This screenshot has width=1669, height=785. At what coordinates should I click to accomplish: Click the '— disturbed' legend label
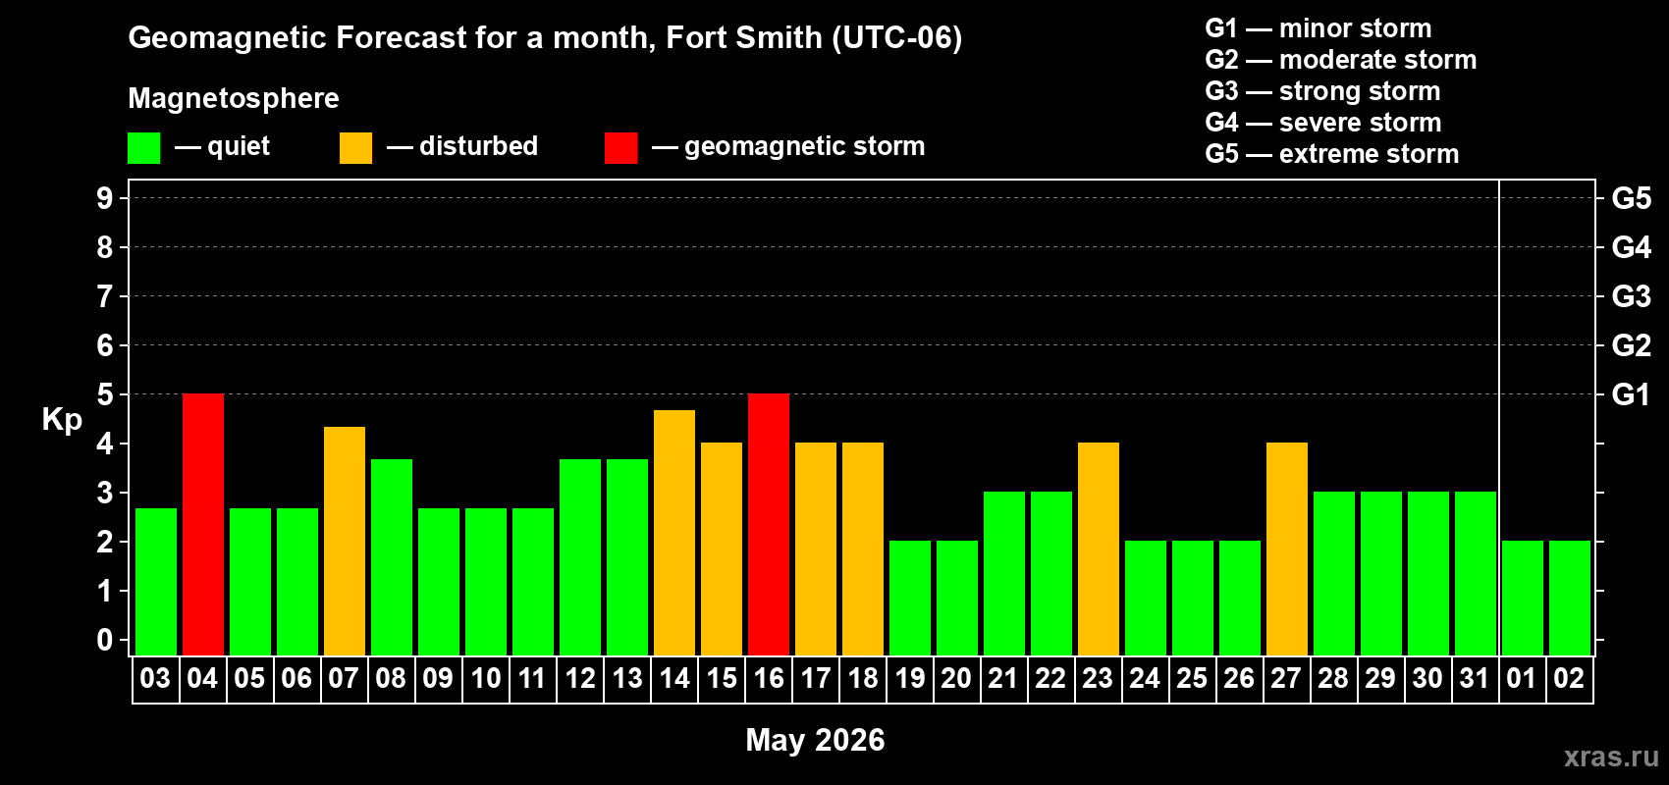click(x=462, y=147)
